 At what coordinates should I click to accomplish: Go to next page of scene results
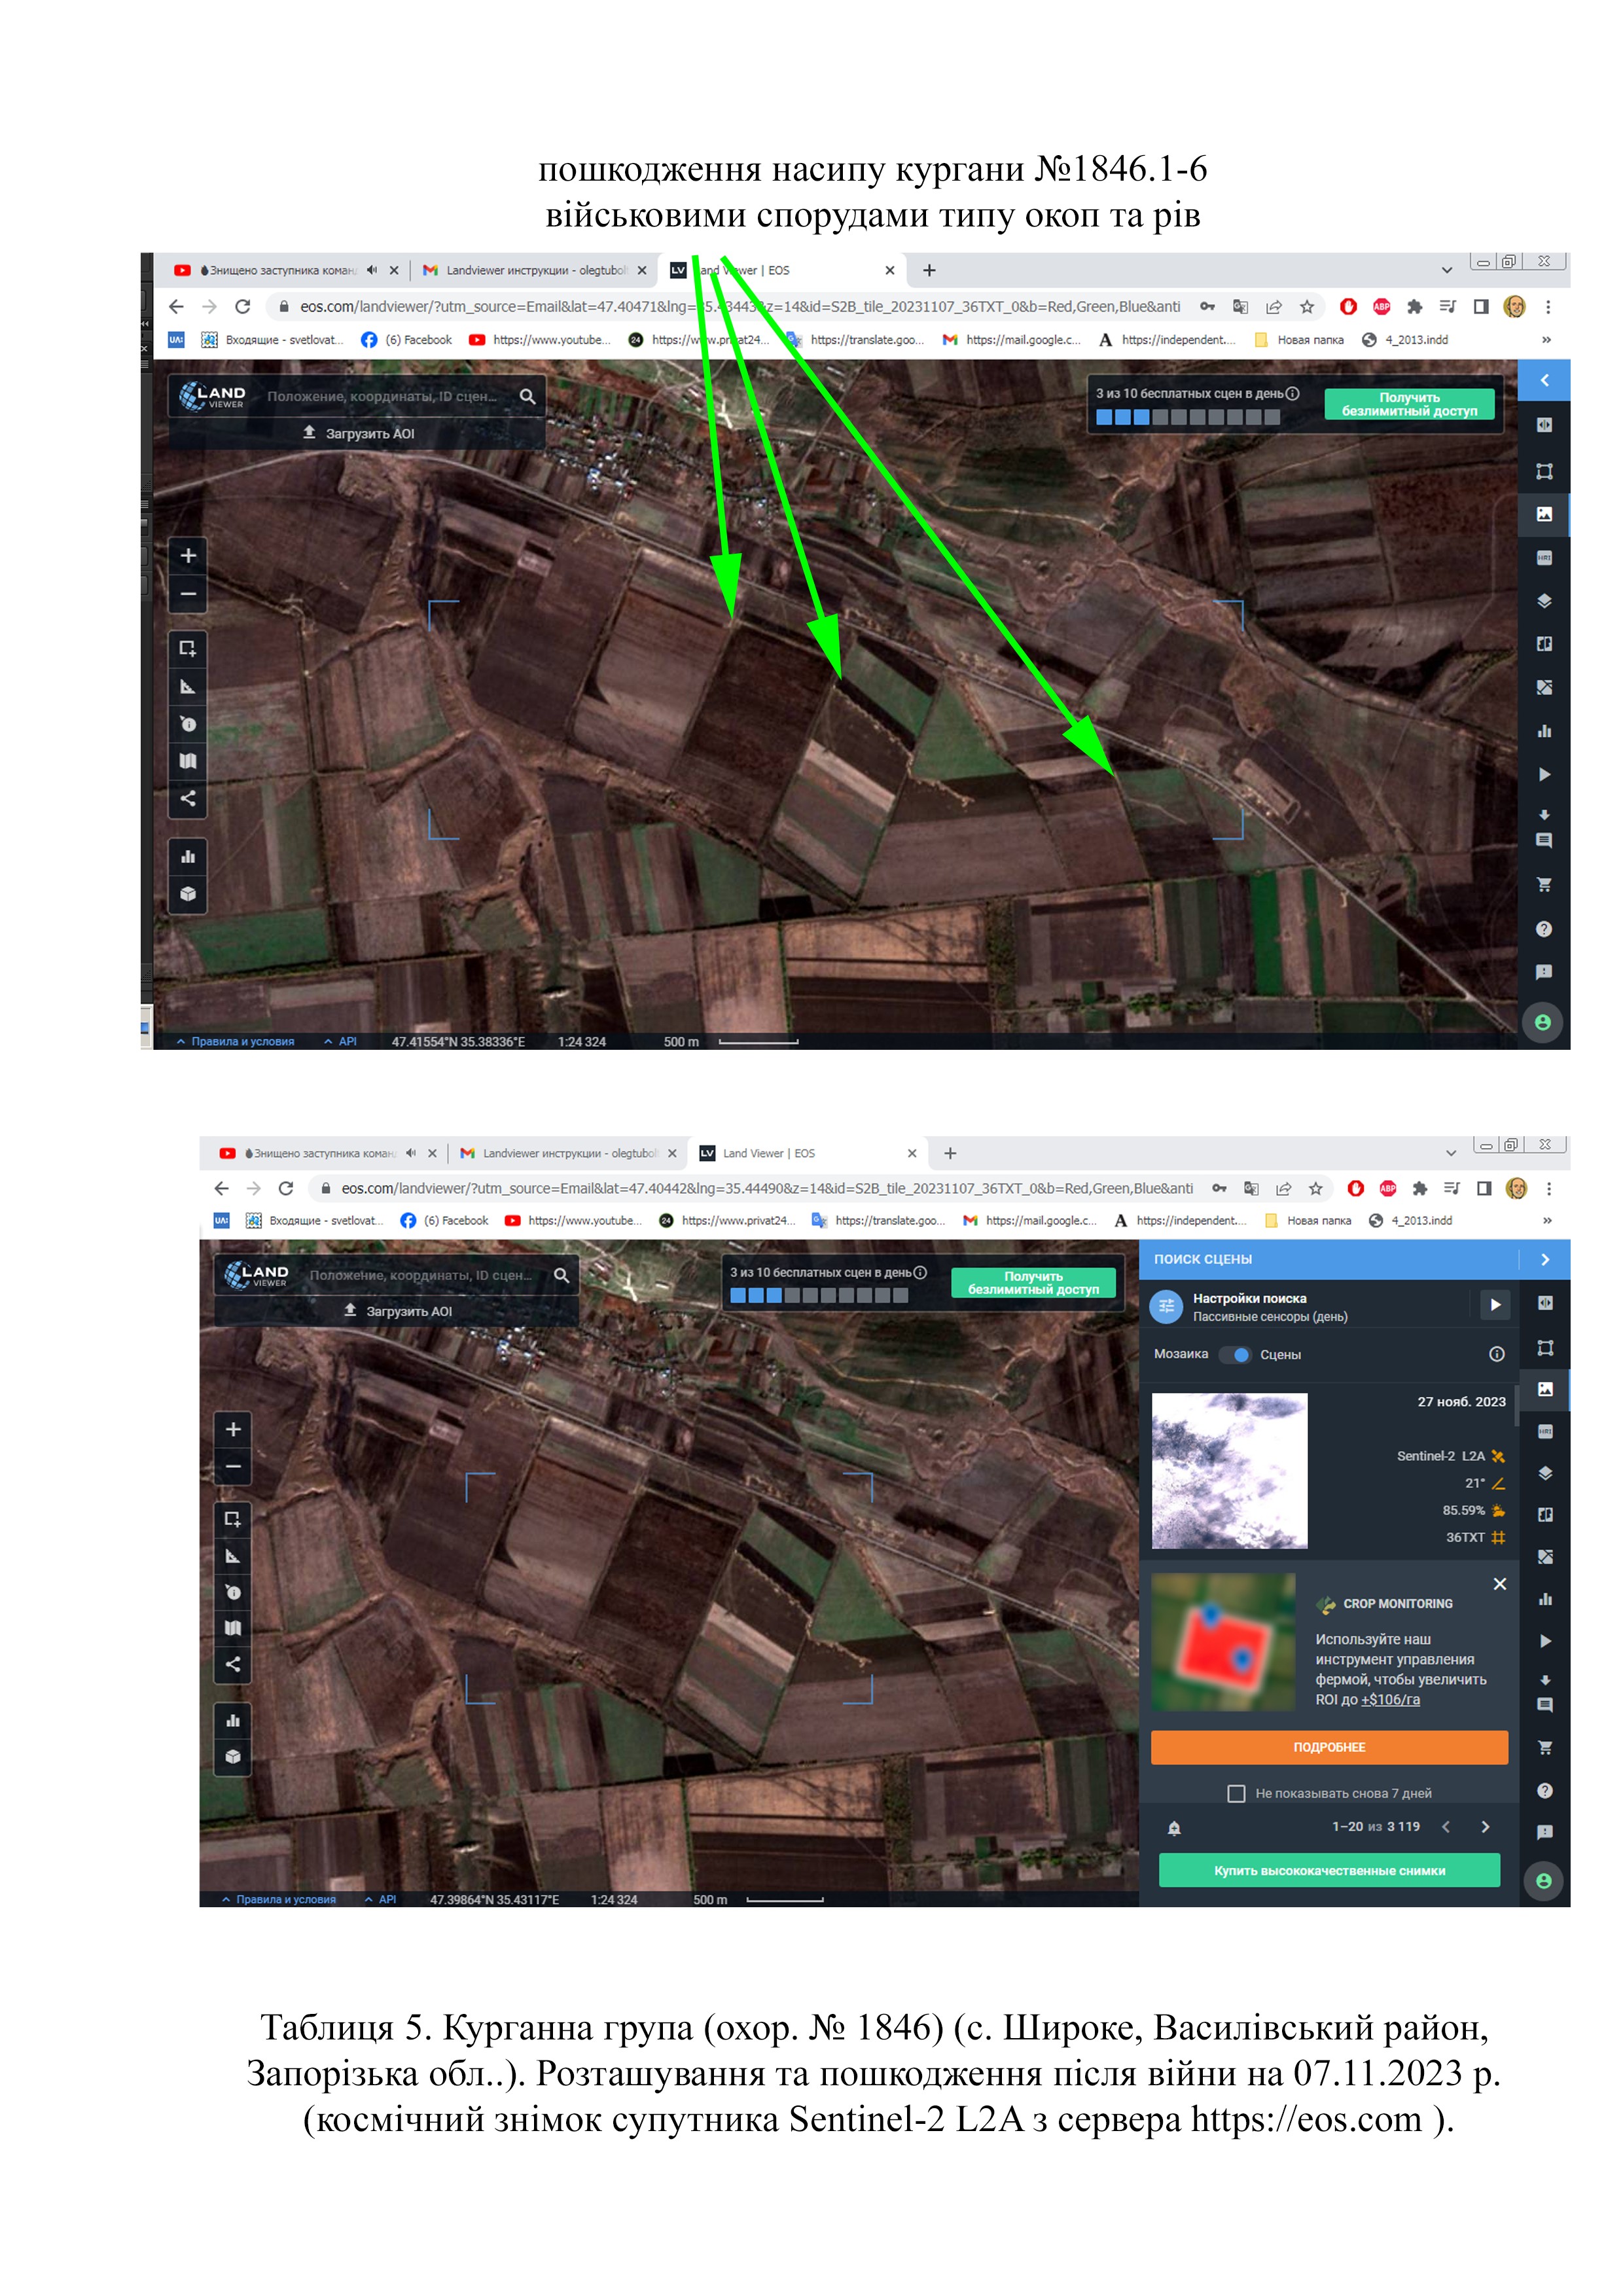(1485, 1827)
